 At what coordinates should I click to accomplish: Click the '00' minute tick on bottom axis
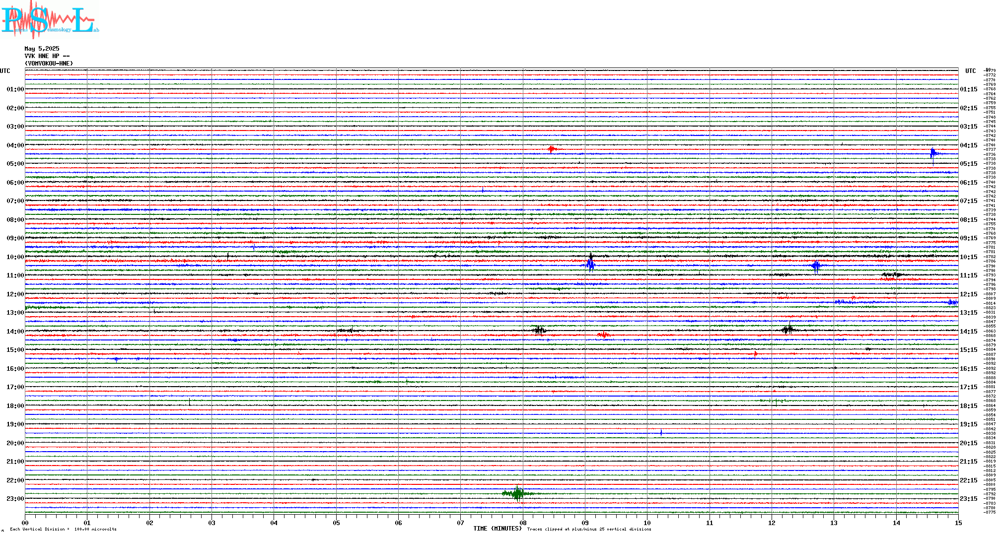25,523
